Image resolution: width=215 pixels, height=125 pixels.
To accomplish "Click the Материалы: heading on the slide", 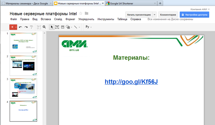I will 131,57.
